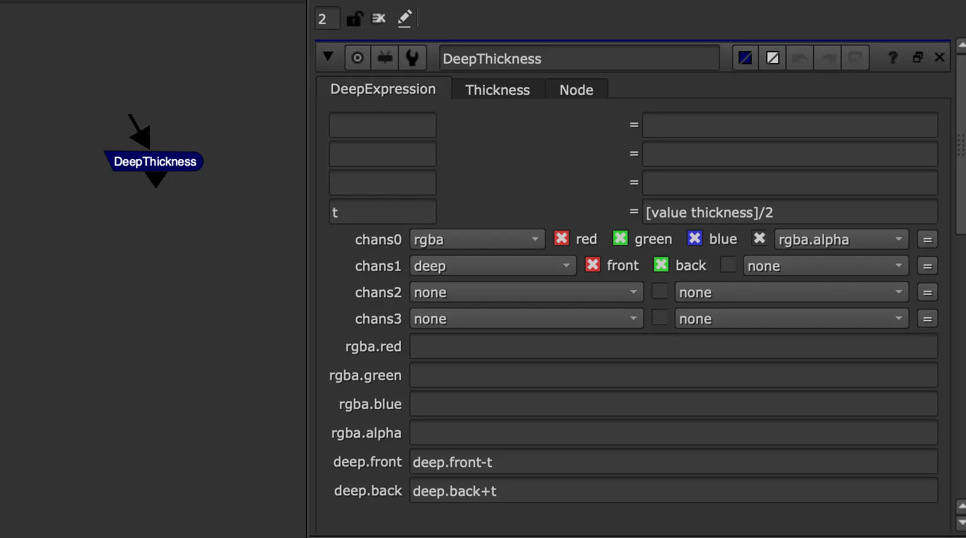Toggle the green channel checkbox

click(620, 238)
